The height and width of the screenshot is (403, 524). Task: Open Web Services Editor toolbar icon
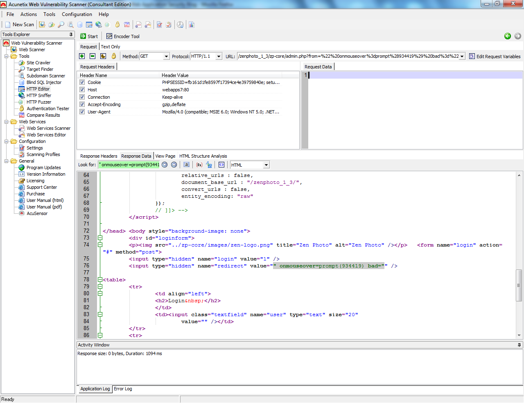148,25
